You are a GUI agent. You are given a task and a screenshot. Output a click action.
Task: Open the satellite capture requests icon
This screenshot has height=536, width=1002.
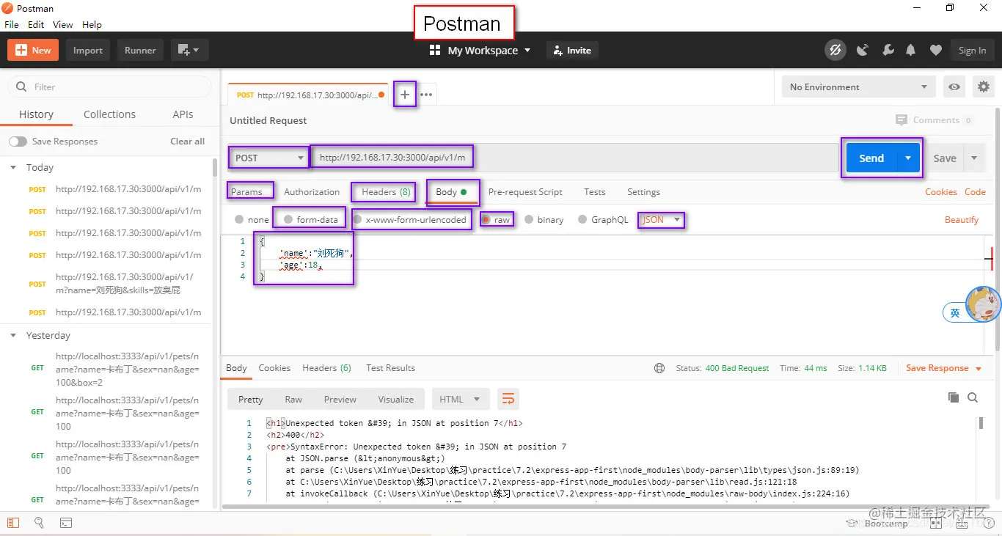tap(863, 50)
